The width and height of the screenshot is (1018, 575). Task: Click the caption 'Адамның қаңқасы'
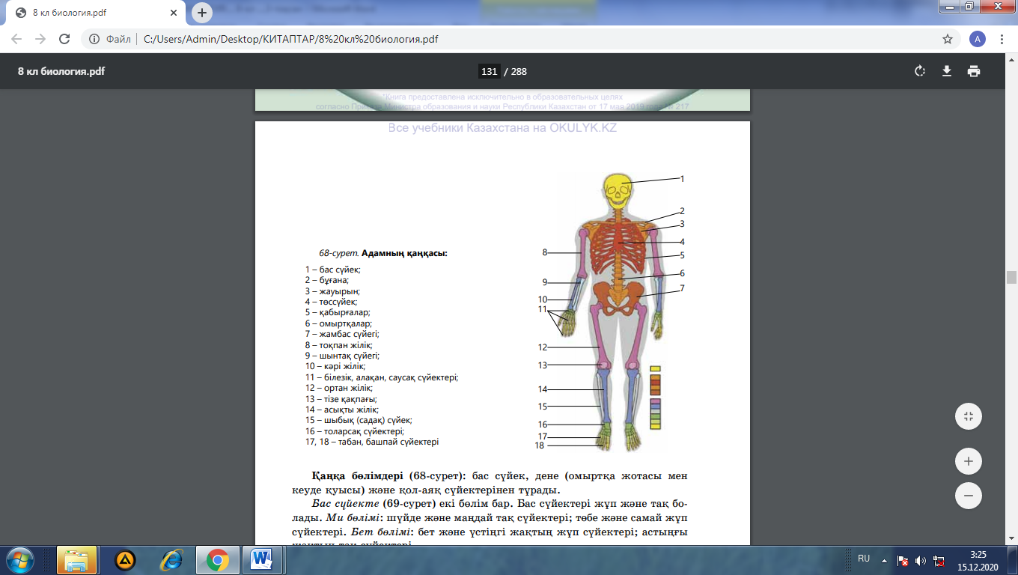404,253
